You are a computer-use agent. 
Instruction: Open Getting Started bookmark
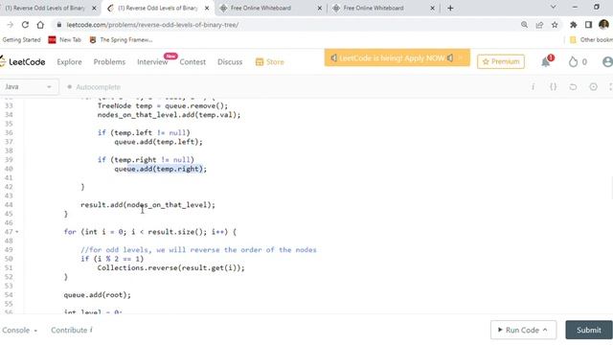[x=21, y=40]
